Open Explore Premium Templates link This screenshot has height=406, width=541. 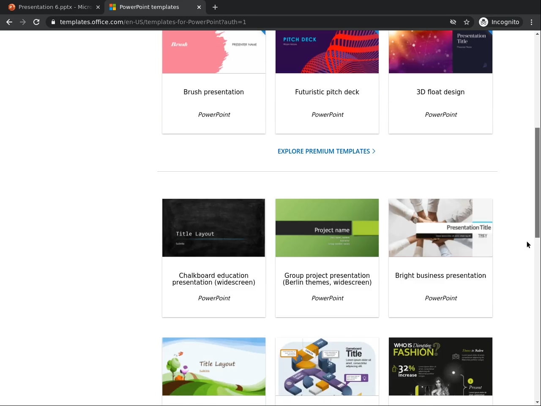tap(326, 151)
